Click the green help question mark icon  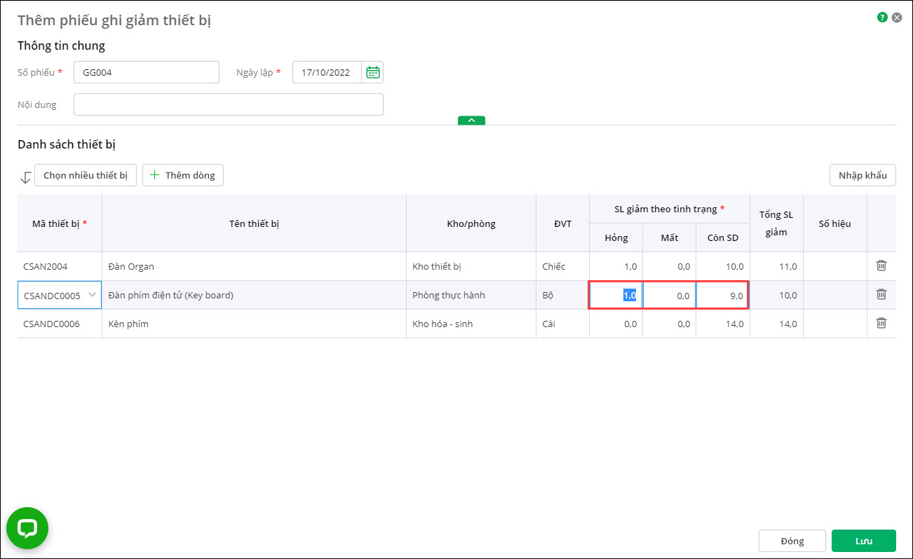click(882, 18)
